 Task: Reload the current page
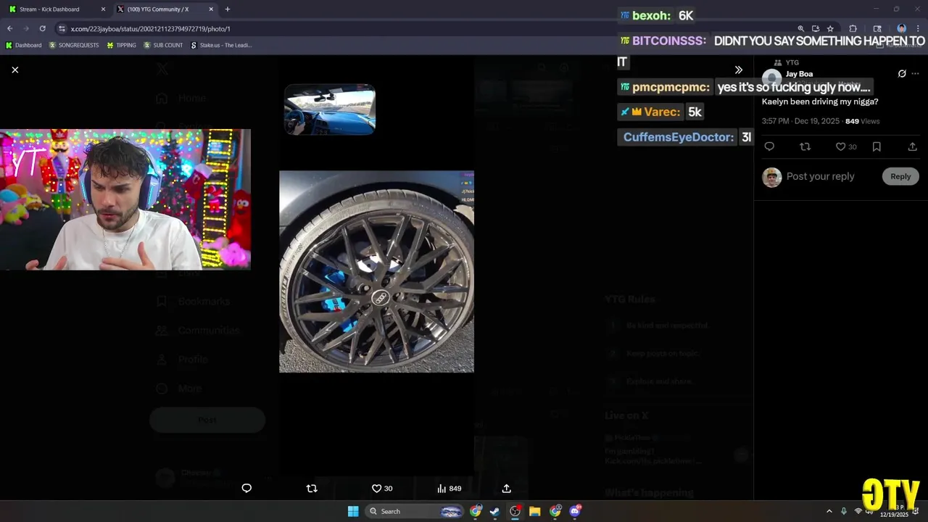coord(42,28)
